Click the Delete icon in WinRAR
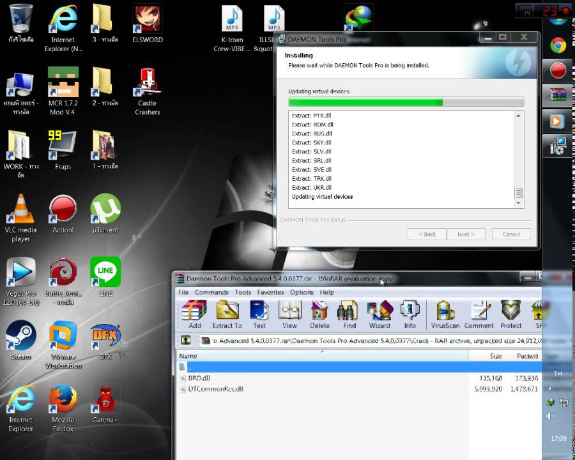Viewport: 575px width, 460px height. pyautogui.click(x=319, y=314)
